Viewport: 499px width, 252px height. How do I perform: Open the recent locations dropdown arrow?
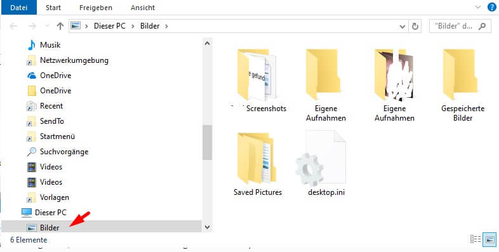coord(47,26)
